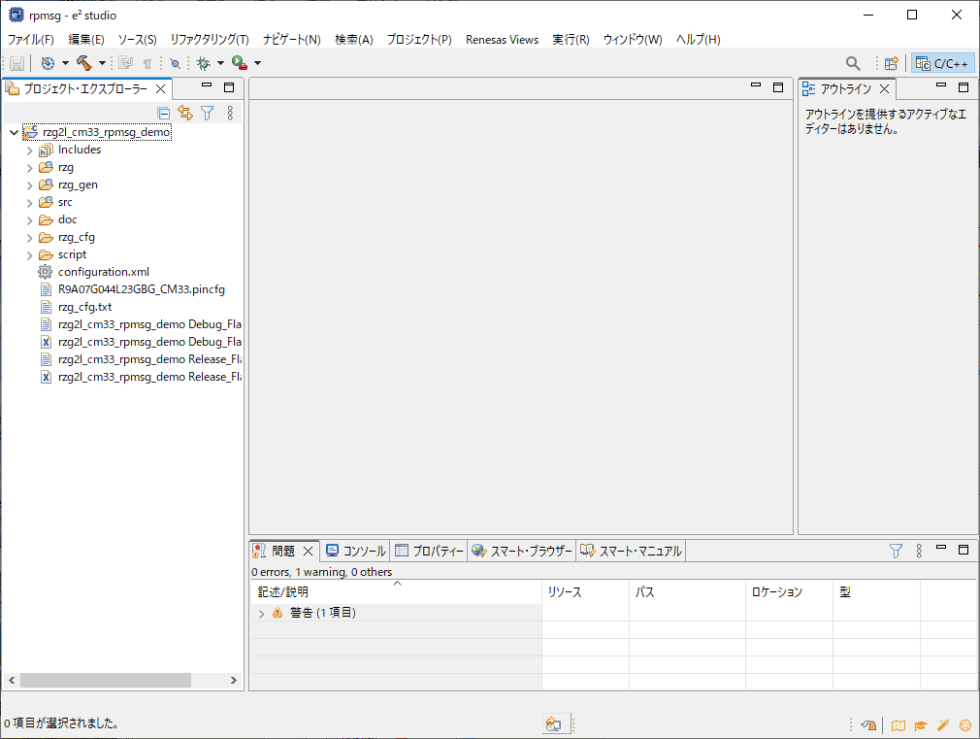Open Run external tools dropdown arrow
The width and height of the screenshot is (980, 739).
pyautogui.click(x=257, y=63)
